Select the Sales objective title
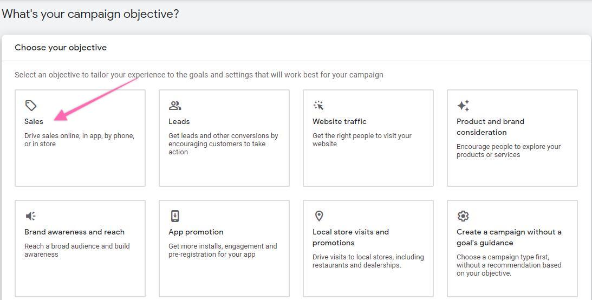Image resolution: width=592 pixels, height=300 pixels. (x=34, y=121)
